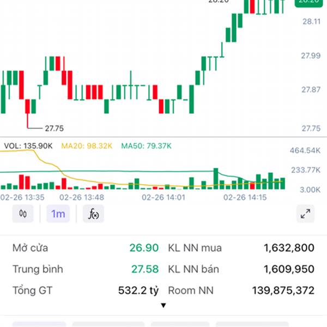Image resolution: width=327 pixels, height=327 pixels.
Task: Click KL NN mua value 1,632,800
Action: point(289,248)
